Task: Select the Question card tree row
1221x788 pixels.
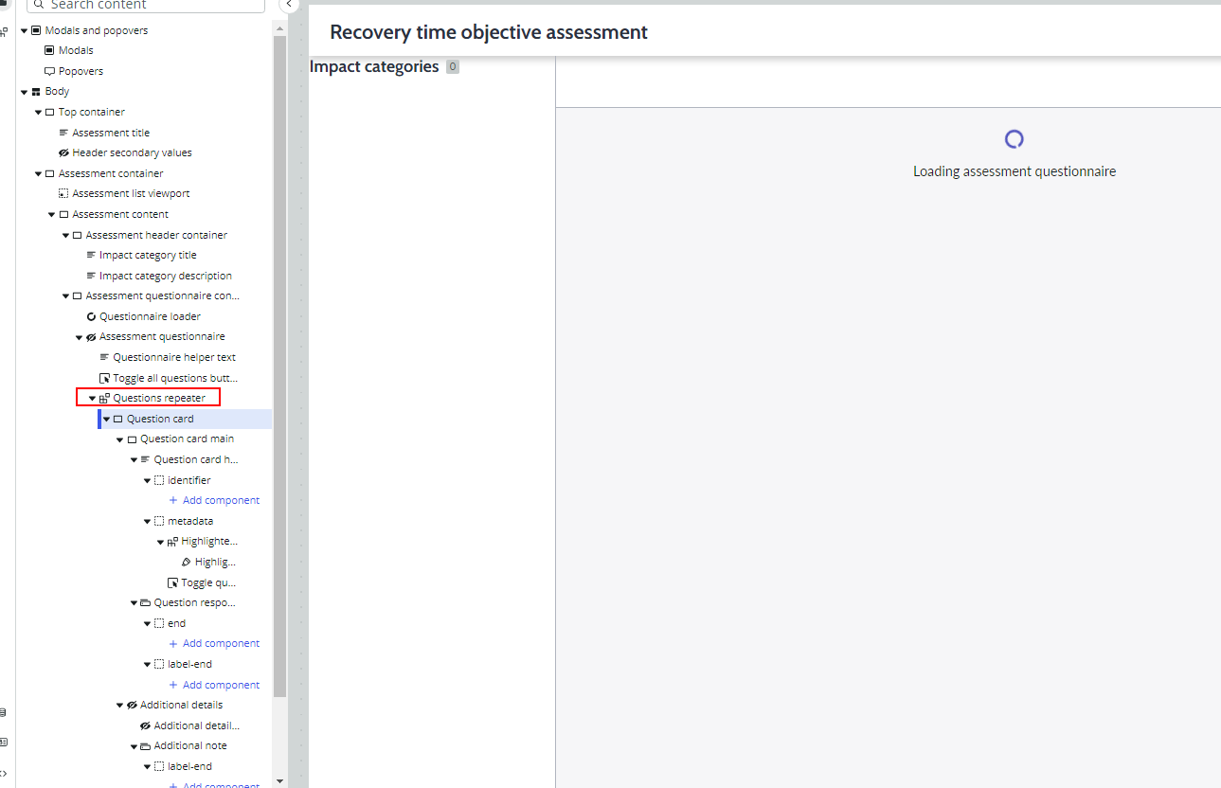Action: [x=185, y=419]
